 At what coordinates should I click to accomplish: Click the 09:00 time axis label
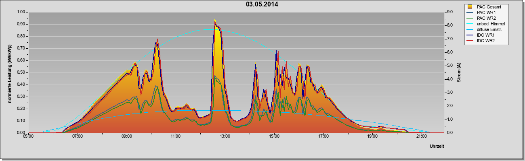[x=126, y=136]
